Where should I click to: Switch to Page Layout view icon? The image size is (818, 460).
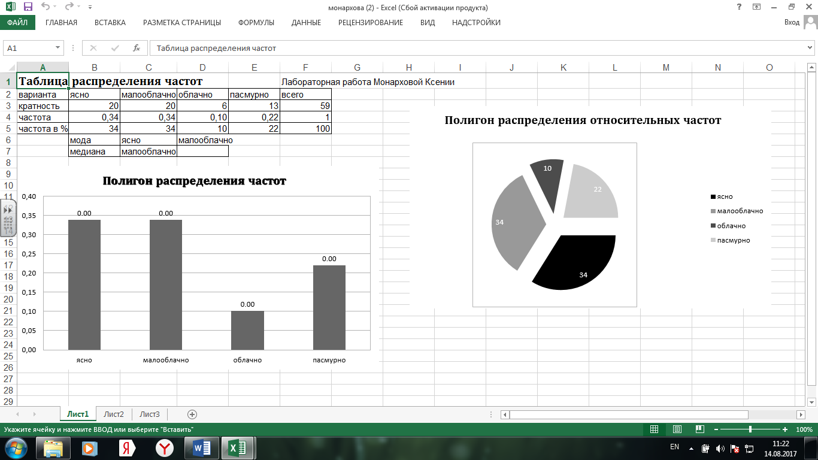tap(677, 429)
